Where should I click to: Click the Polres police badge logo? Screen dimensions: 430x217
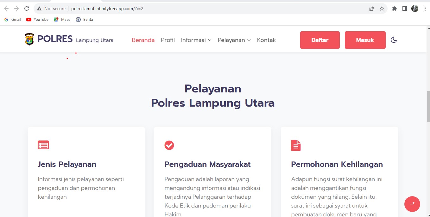coord(29,39)
